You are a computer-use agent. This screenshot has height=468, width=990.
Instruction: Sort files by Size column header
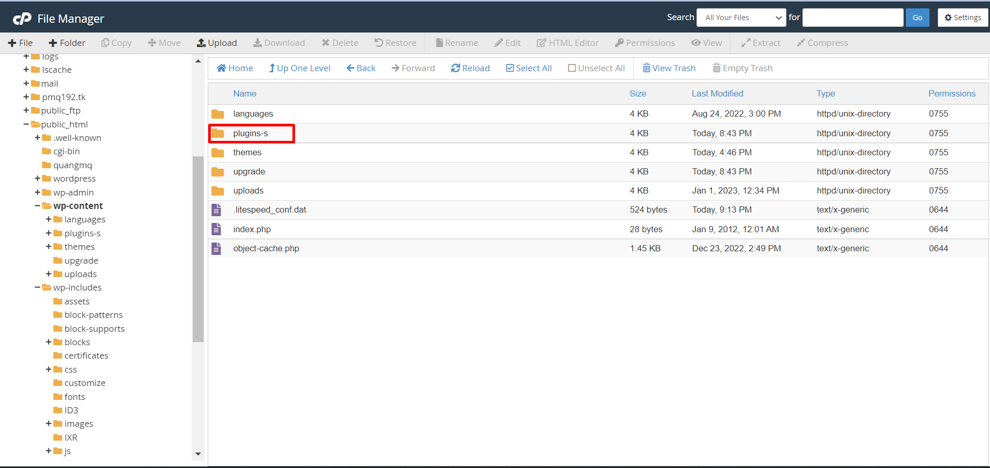point(638,93)
